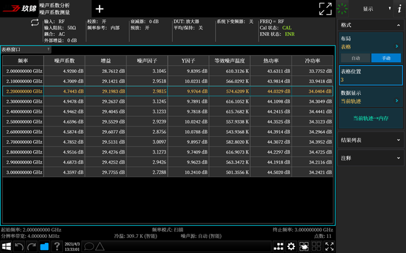Click the redo arrow icon
This screenshot has height=253, width=406.
[31, 246]
